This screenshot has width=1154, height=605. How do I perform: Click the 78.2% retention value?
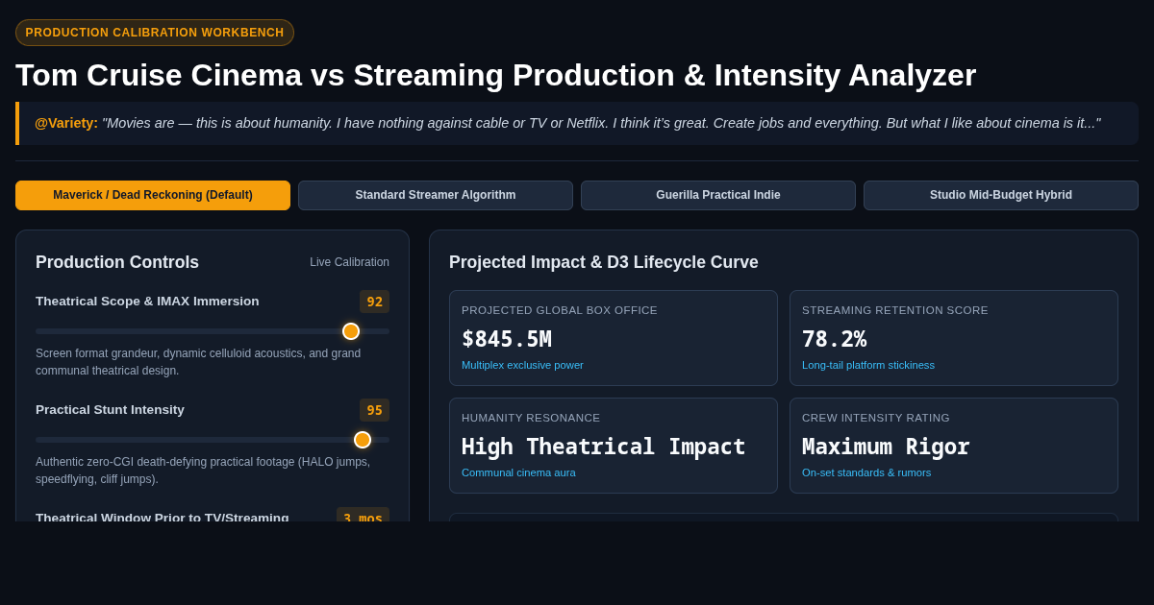(x=835, y=339)
